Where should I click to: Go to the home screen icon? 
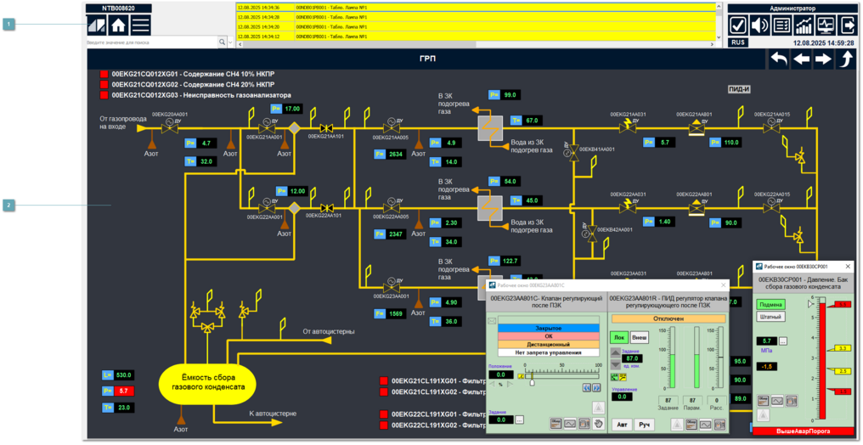pyautogui.click(x=120, y=25)
